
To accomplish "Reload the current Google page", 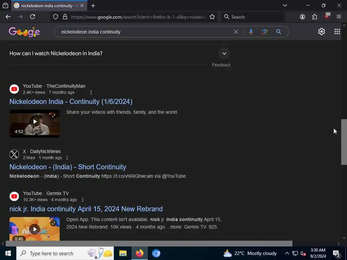I will [33, 17].
